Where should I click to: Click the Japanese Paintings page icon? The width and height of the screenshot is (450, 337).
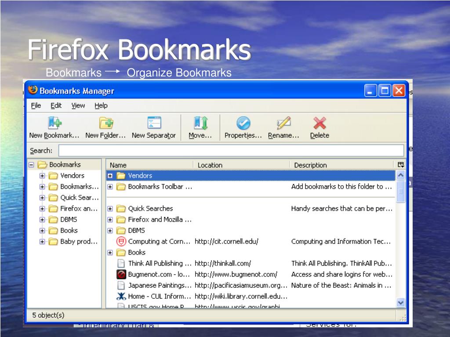121,285
